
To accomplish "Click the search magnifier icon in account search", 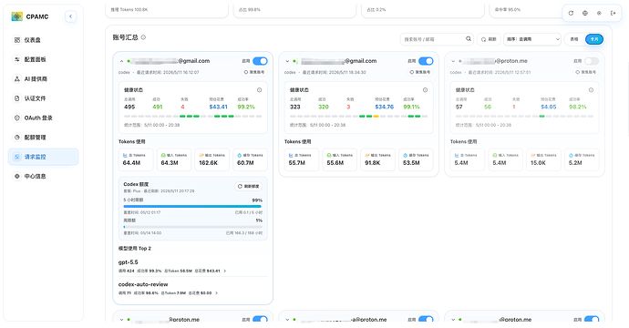I will point(469,39).
